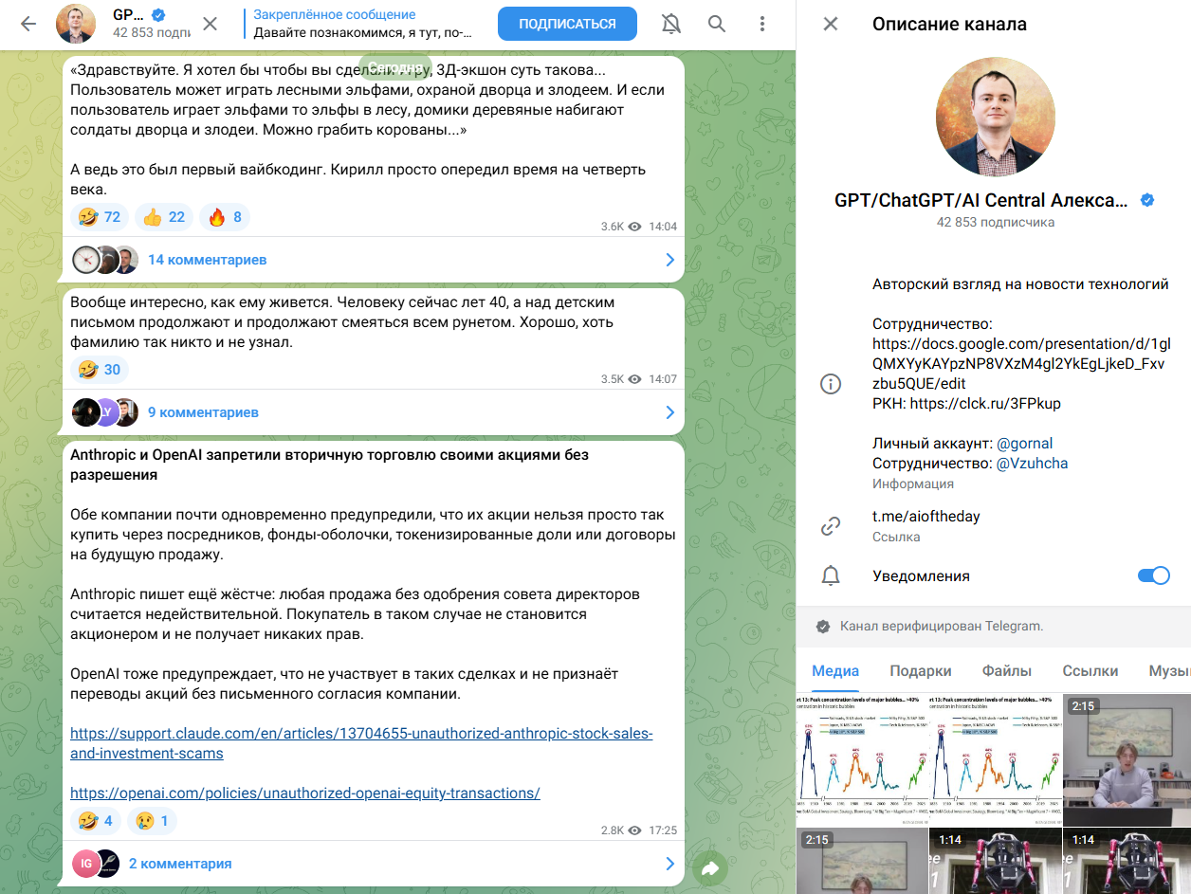Close the 'Описание канала' panel

(831, 24)
